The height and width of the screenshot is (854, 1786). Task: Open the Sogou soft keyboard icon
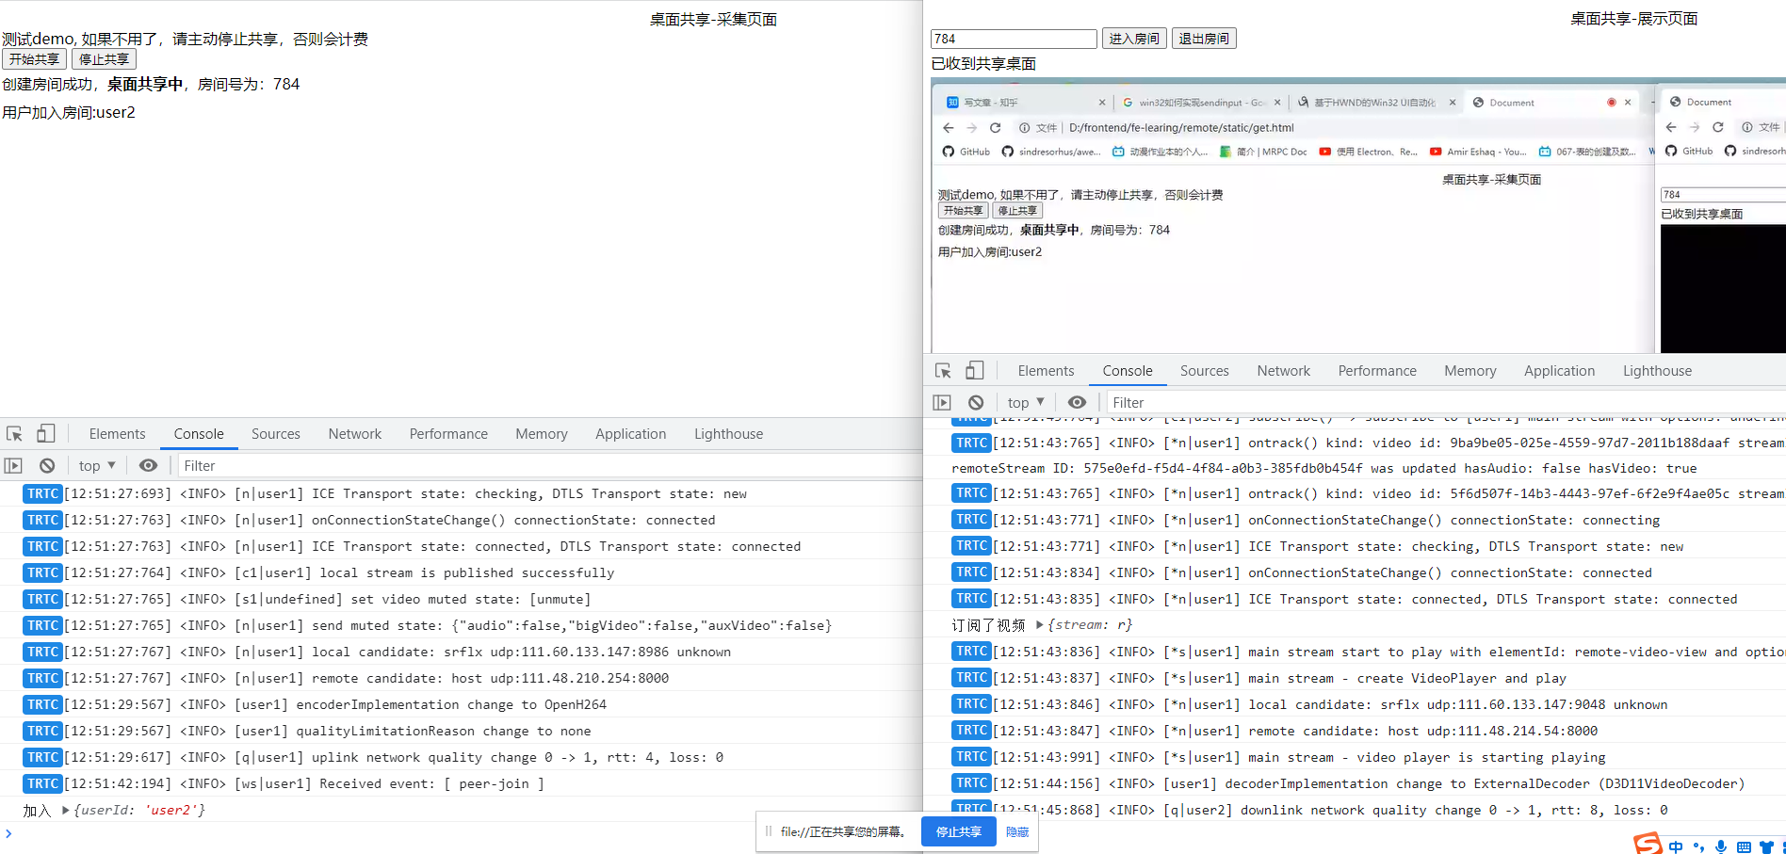[x=1745, y=846]
